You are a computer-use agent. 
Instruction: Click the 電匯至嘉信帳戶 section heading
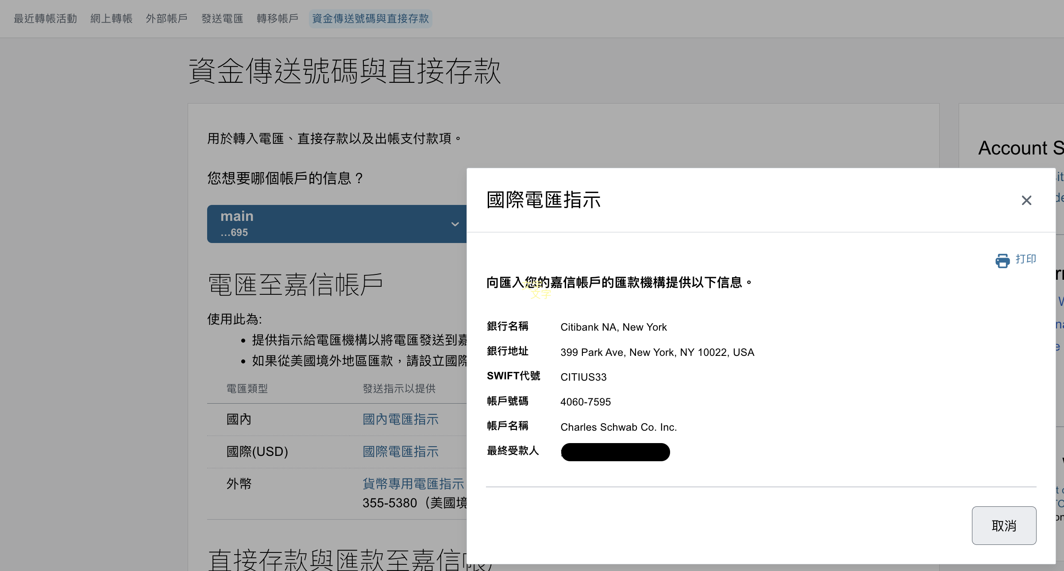point(295,284)
